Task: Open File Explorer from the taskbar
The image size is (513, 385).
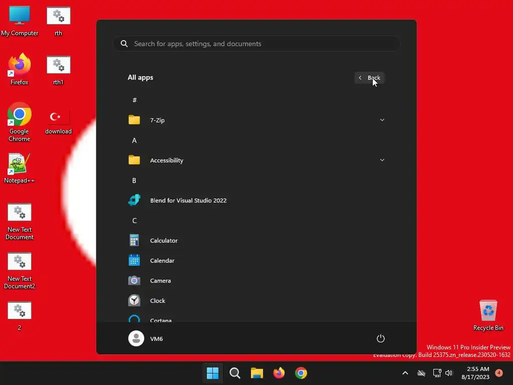Action: tap(257, 373)
